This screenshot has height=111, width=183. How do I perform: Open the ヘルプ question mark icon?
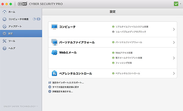pyautogui.click(x=5, y=48)
